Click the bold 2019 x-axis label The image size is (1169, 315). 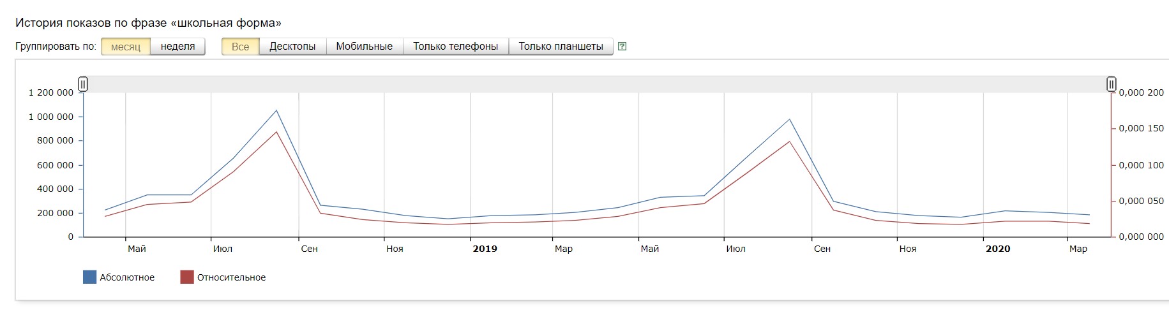(485, 249)
